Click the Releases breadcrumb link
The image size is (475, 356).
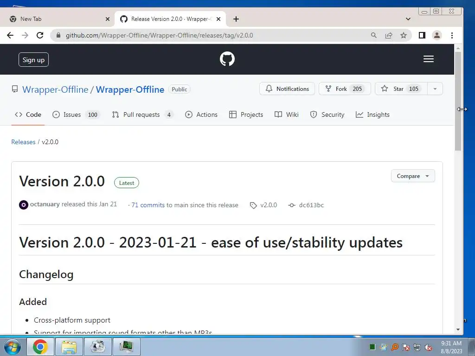23,142
